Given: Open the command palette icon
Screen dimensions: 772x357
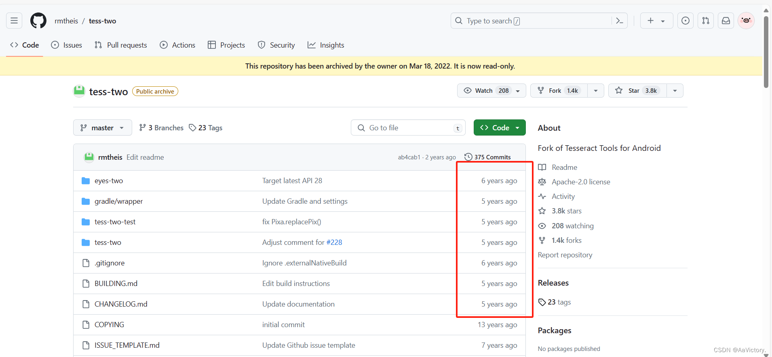Looking at the screenshot, I should pyautogui.click(x=619, y=21).
